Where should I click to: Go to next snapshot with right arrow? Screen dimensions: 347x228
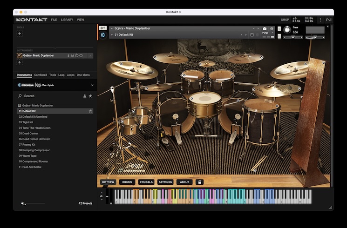point(246,35)
